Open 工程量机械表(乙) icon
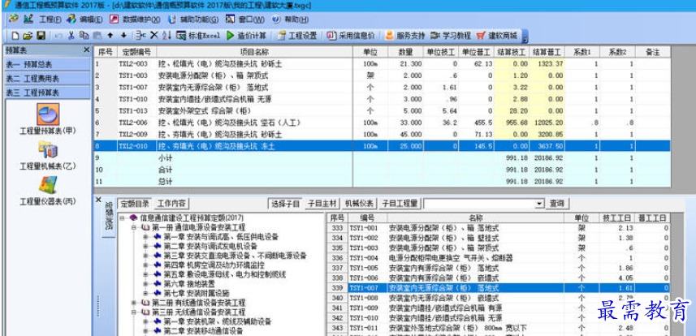Viewport: 696px width, 336px height. point(48,155)
